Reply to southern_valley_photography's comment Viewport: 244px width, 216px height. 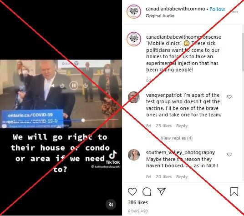[182, 177]
